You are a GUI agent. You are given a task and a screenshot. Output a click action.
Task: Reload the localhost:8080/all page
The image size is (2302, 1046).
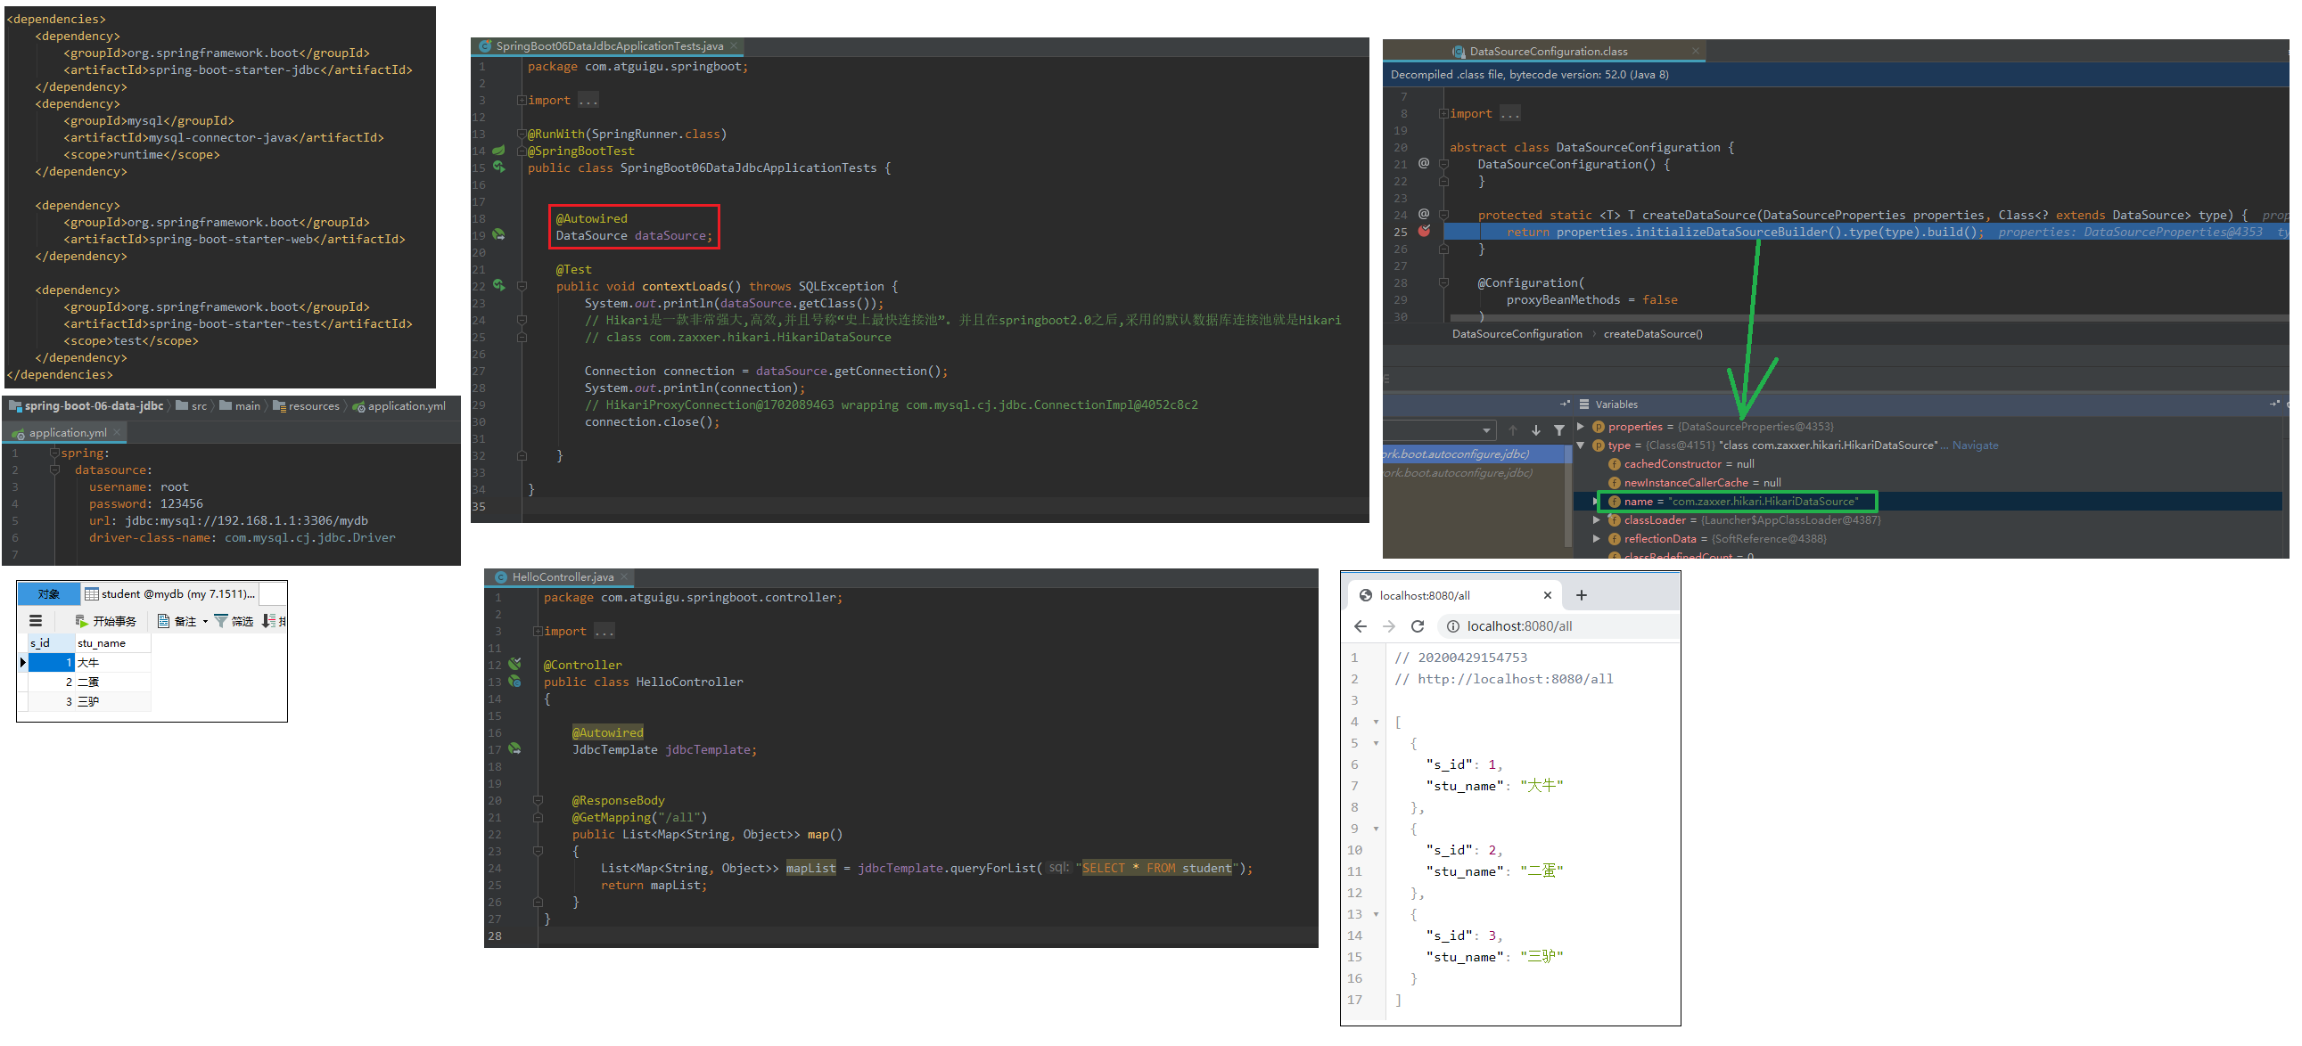coord(1418,626)
